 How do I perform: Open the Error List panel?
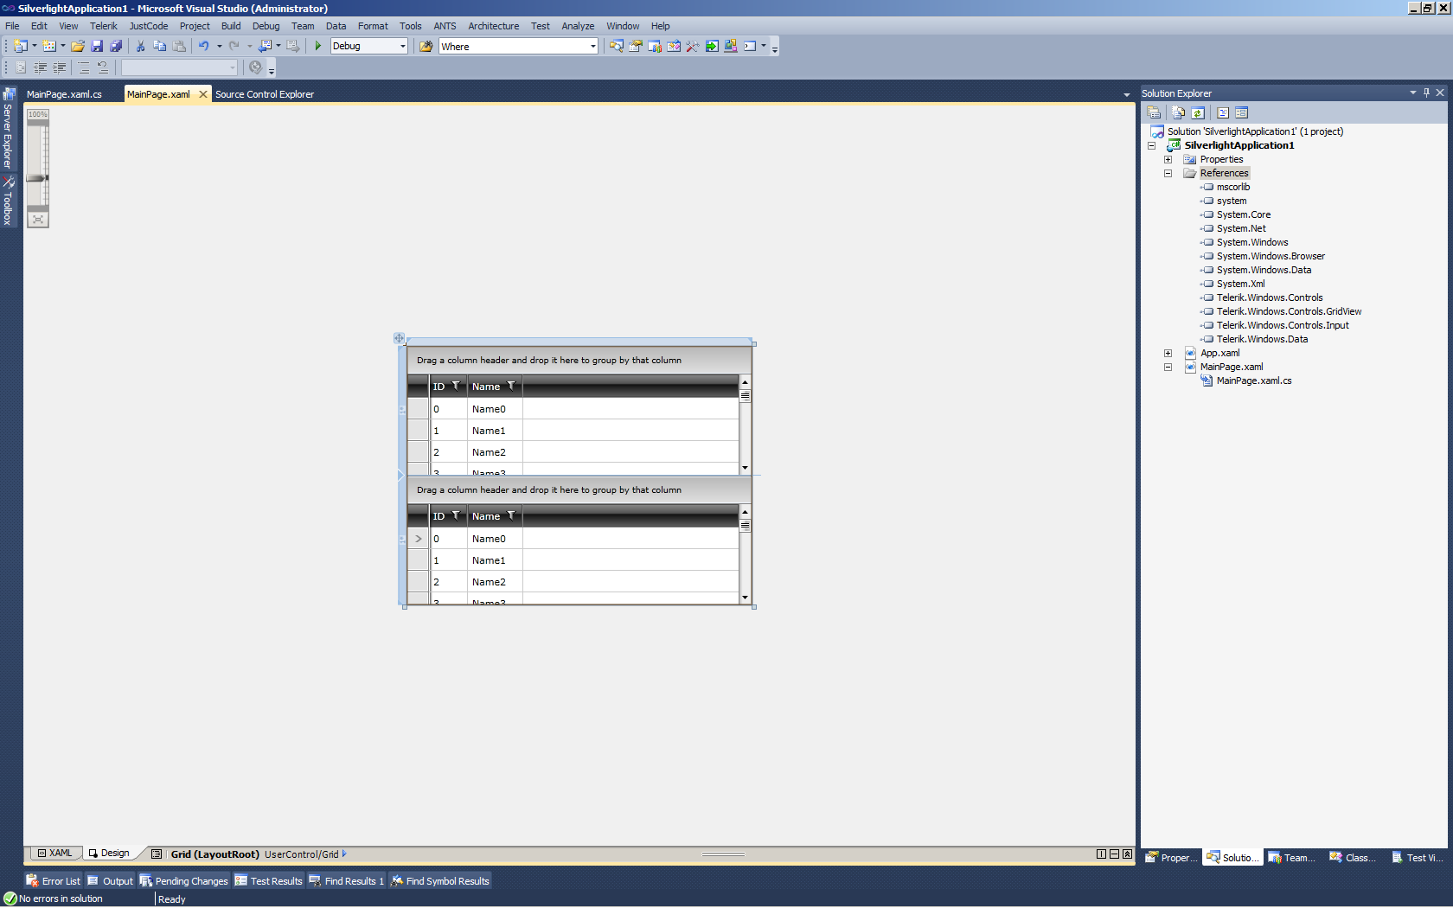(x=53, y=880)
